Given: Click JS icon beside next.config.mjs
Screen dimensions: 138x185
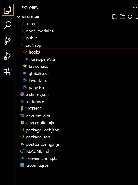Looking at the screenshot, I should coord(22,122).
